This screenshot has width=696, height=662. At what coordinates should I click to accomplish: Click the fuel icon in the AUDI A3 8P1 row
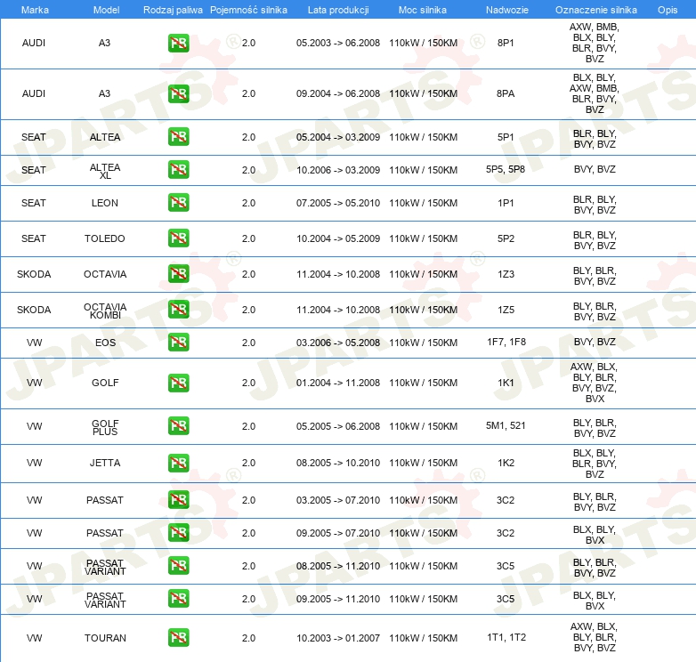(x=178, y=43)
